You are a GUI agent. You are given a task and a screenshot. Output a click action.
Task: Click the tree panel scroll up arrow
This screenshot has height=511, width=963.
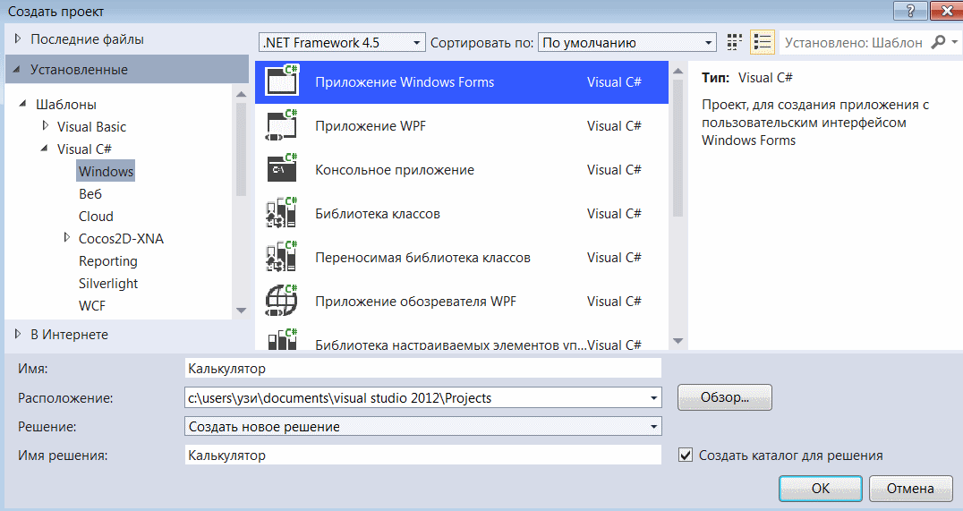(x=241, y=94)
